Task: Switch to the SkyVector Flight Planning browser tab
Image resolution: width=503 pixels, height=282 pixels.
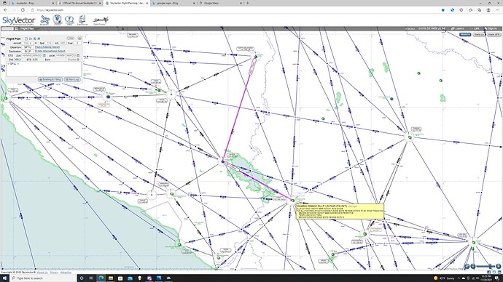Action: [x=126, y=3]
